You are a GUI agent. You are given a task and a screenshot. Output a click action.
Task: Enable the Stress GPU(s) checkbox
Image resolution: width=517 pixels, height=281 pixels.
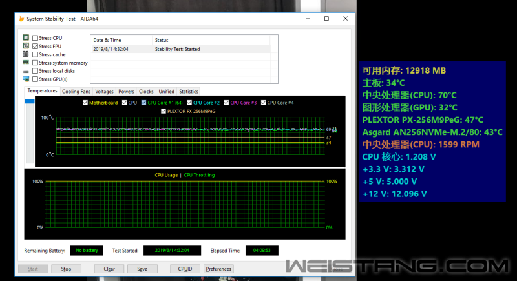click(35, 79)
